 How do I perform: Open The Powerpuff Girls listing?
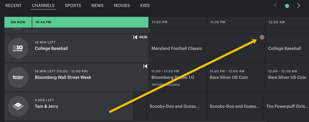[x=287, y=106]
